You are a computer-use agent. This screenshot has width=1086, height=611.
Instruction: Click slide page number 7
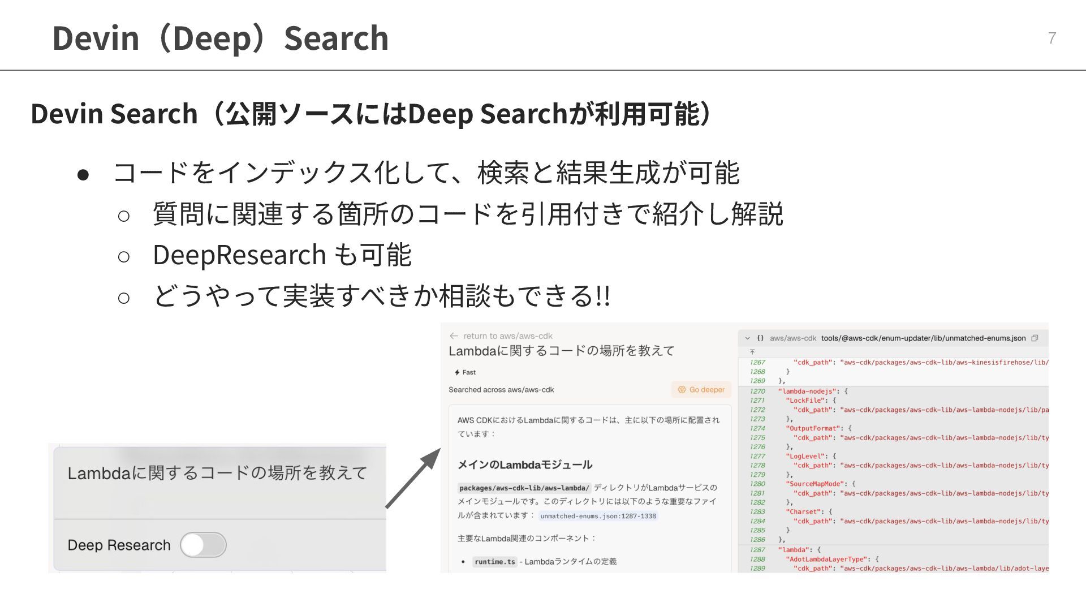(1051, 38)
